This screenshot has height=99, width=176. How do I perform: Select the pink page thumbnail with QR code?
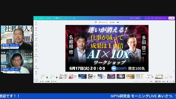pos(73,76)
